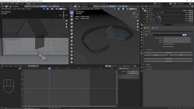Image resolution: width=194 pixels, height=109 pixels.
Task: Open Window menu
Action: [x=17, y=4]
